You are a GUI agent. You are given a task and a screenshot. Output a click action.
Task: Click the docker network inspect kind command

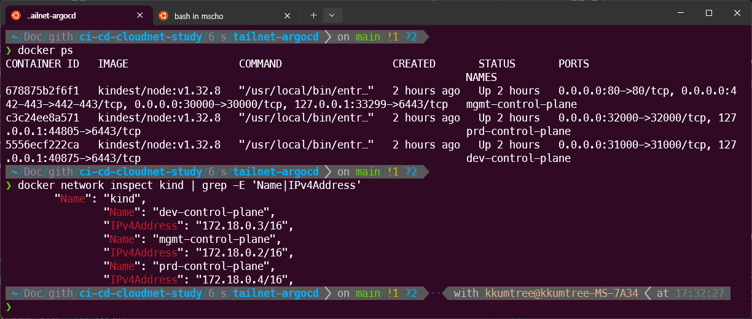pos(189,185)
